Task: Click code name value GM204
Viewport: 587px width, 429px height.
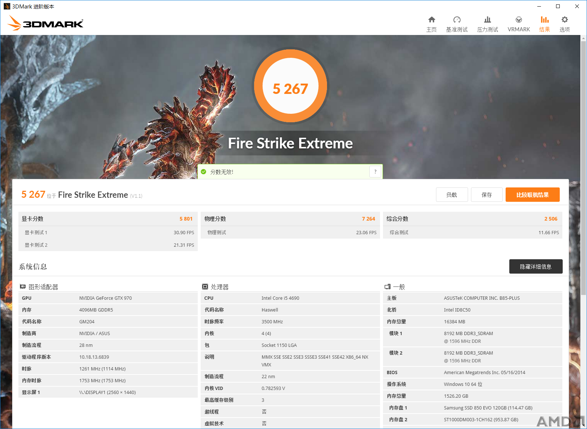Action: pyautogui.click(x=87, y=322)
